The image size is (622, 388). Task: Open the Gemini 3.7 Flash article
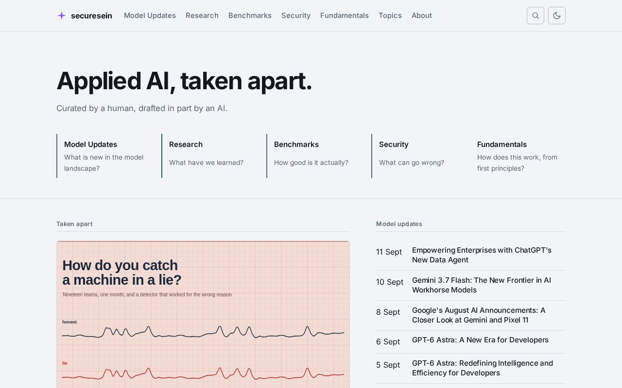pos(482,285)
